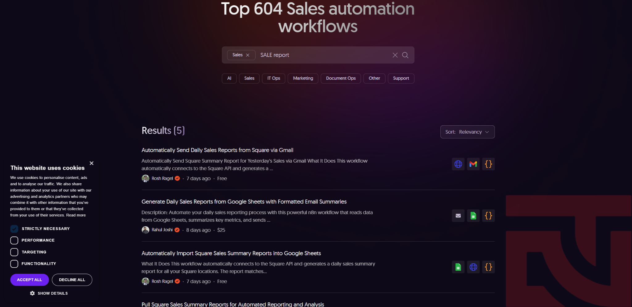Enable the Targeting cookies checkbox
The height and width of the screenshot is (307, 632).
tap(14, 252)
